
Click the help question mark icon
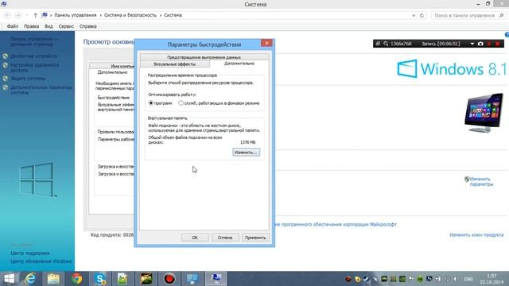click(x=507, y=35)
